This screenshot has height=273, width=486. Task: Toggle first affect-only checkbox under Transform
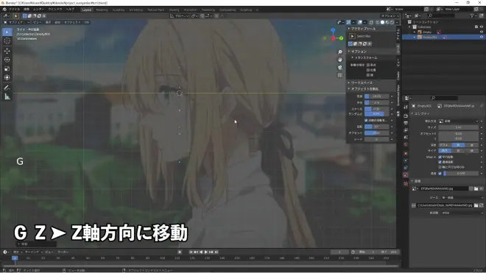pos(368,65)
